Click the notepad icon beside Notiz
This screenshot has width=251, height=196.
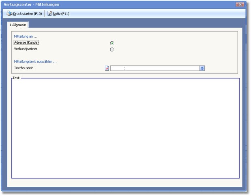coord(49,14)
